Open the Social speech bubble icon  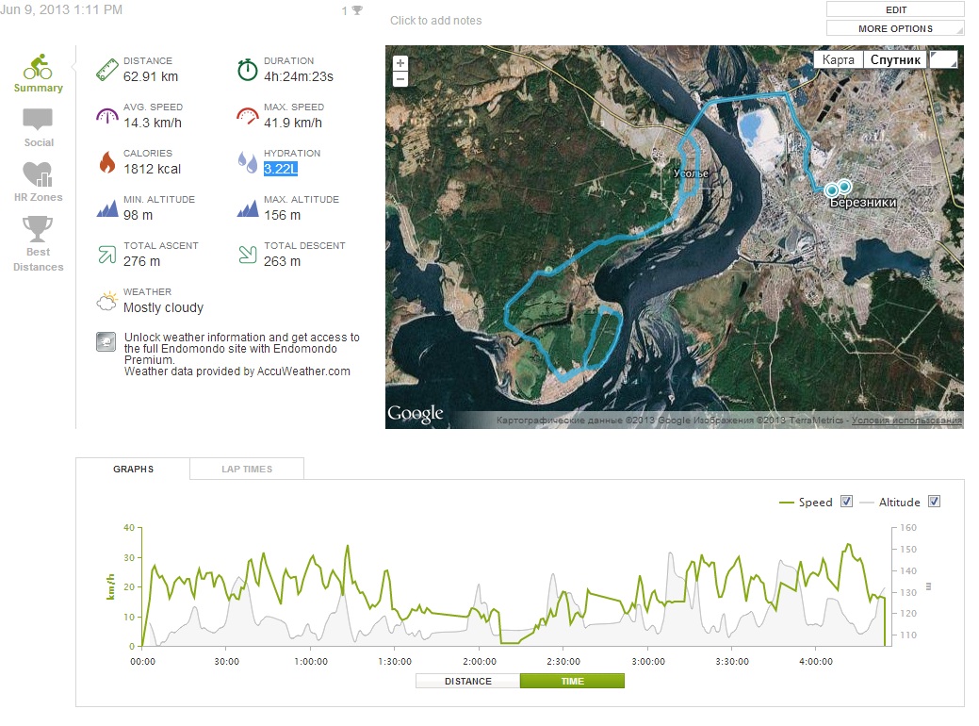point(38,121)
